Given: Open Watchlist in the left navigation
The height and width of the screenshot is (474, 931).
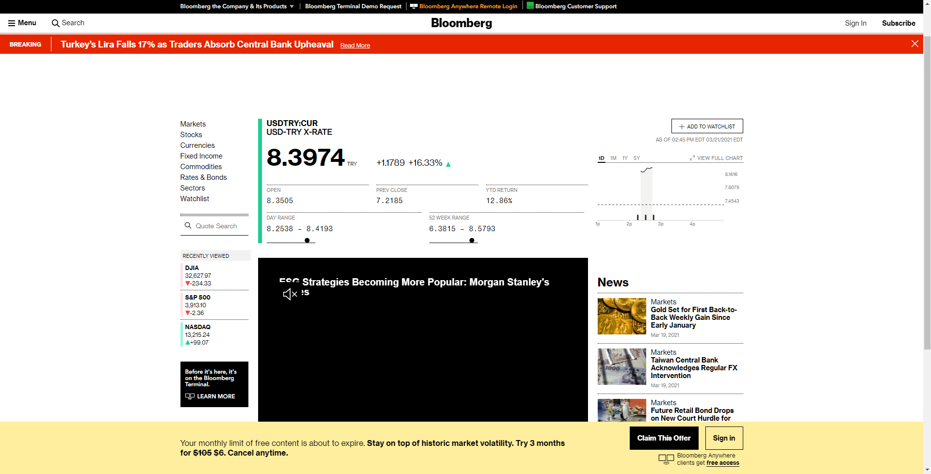Looking at the screenshot, I should (x=195, y=199).
